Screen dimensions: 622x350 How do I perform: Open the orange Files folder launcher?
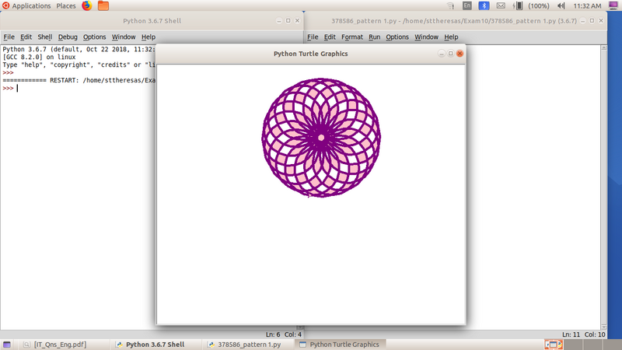point(103,5)
